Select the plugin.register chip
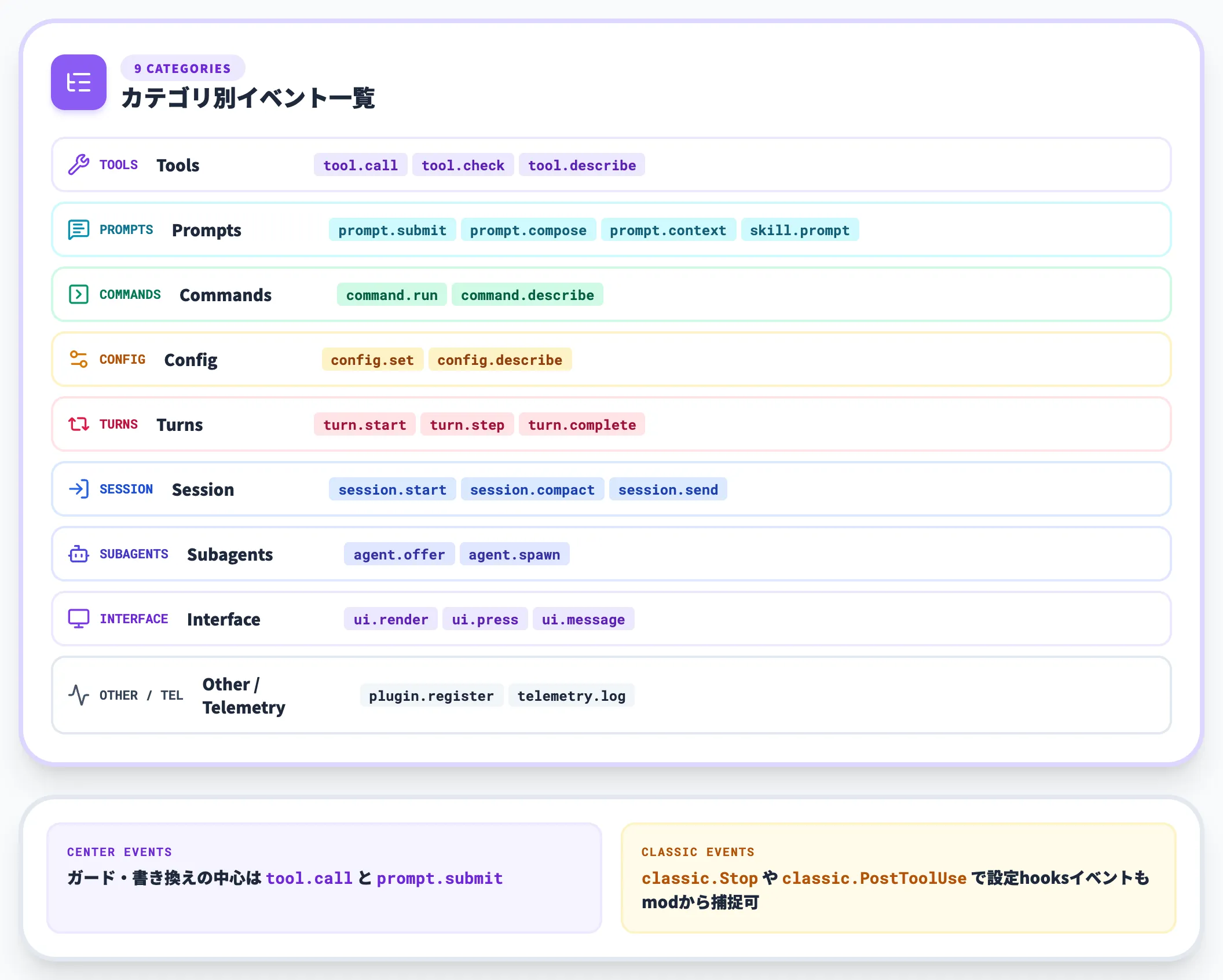1223x980 pixels. [431, 696]
